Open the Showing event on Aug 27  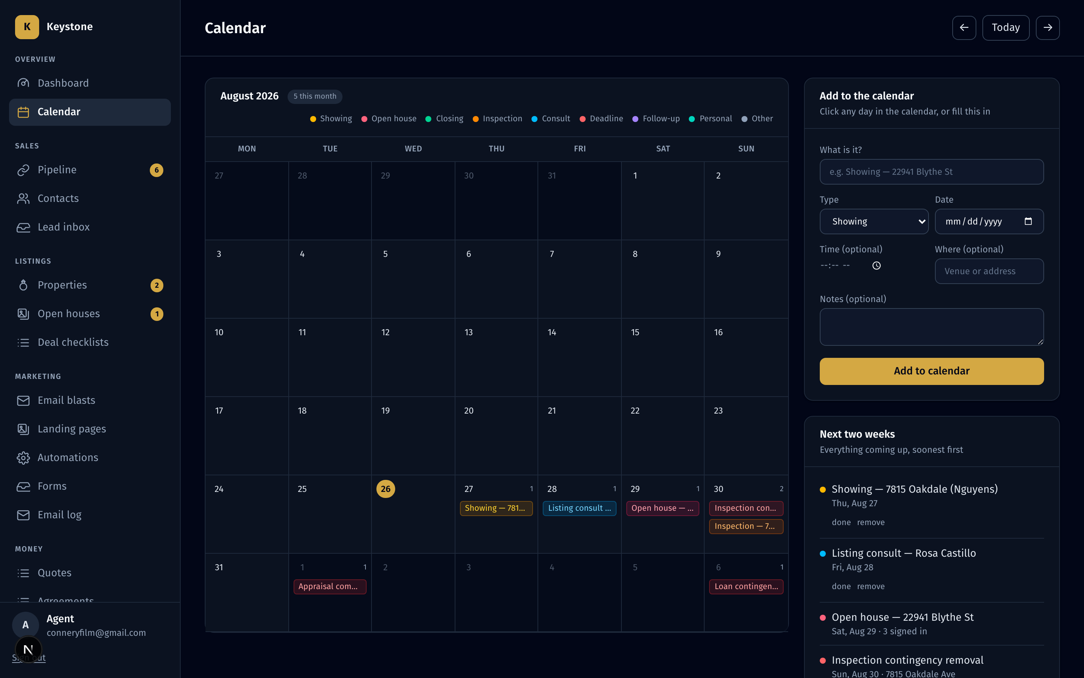coord(496,508)
